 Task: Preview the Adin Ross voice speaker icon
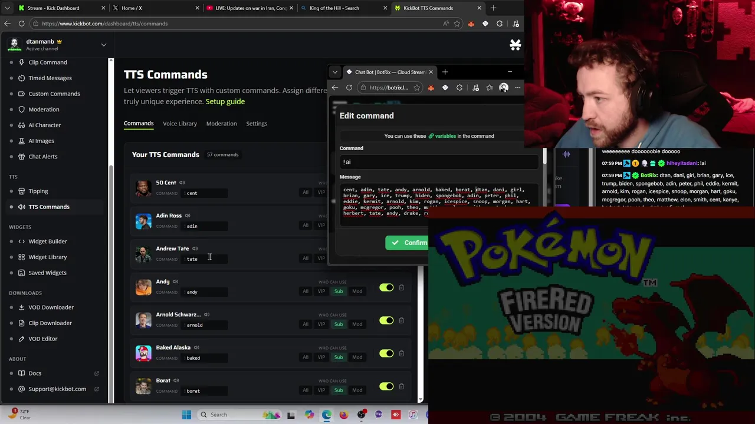tap(187, 216)
